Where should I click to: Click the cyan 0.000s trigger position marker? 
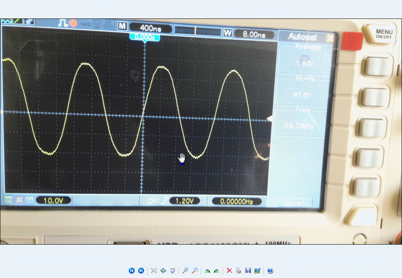tap(145, 37)
